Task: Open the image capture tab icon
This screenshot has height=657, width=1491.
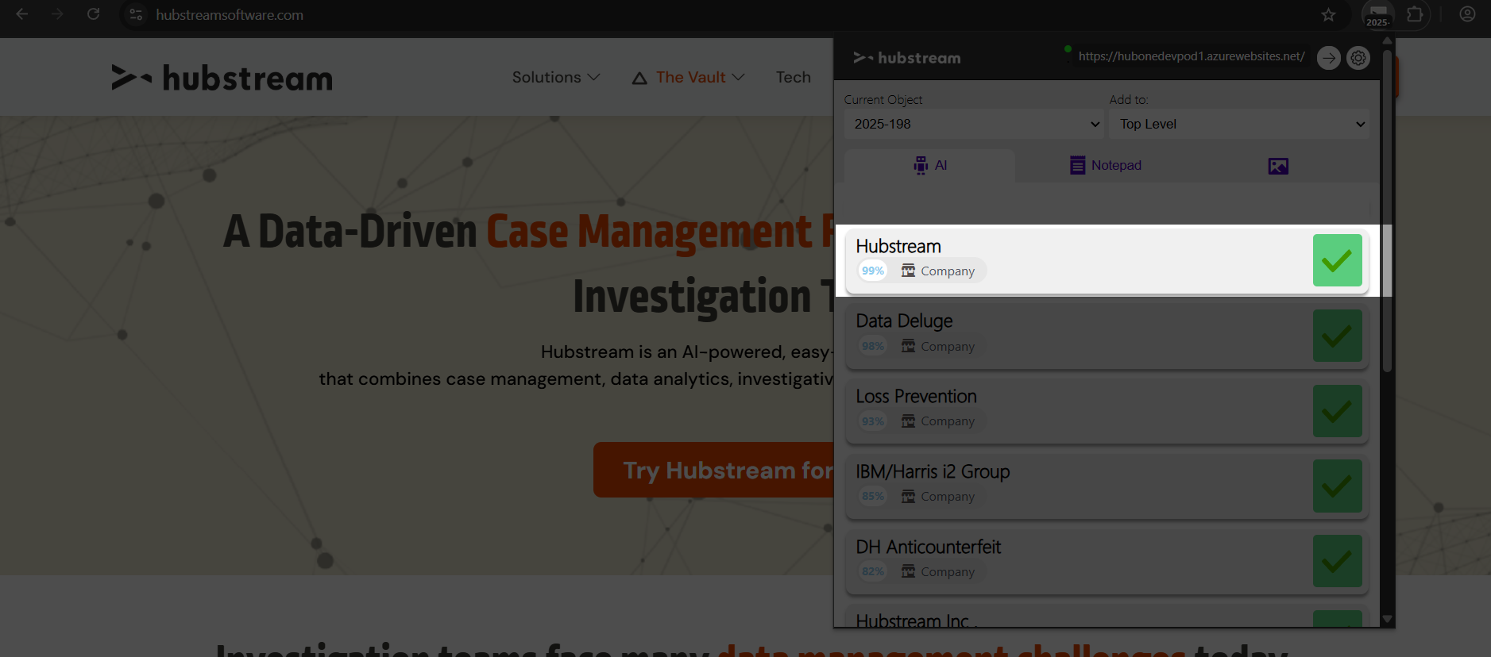Action: click(x=1278, y=166)
